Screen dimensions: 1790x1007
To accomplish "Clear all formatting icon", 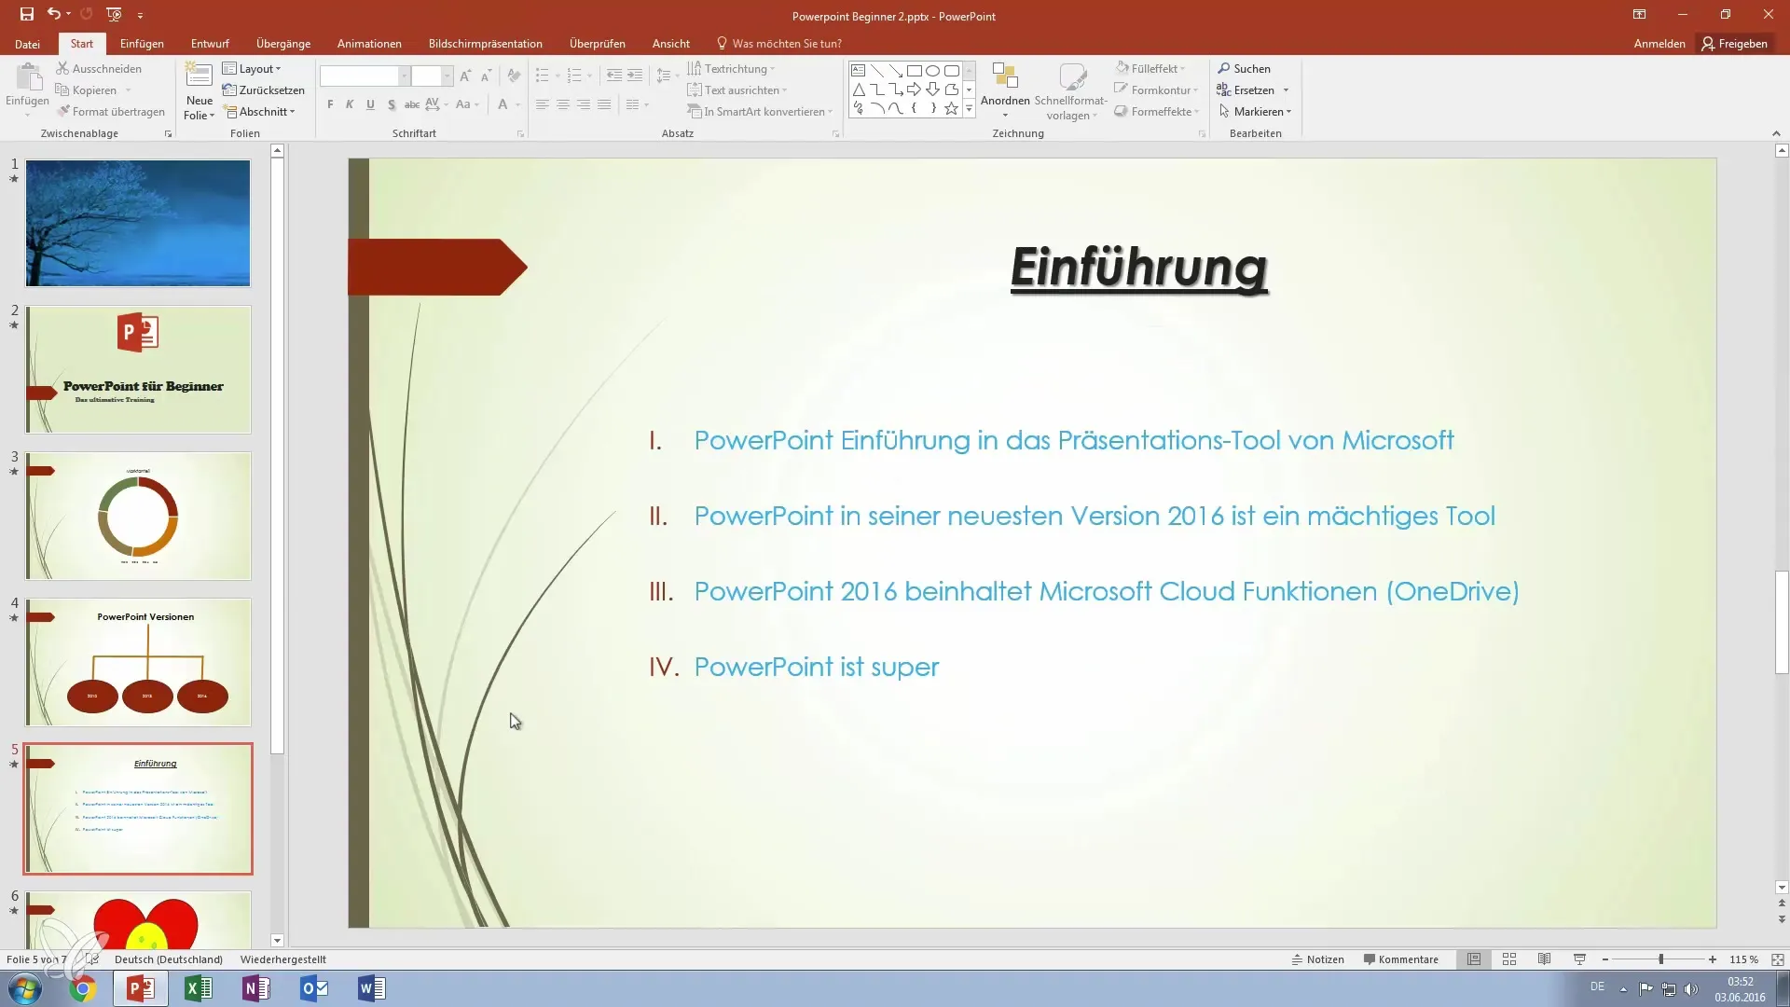I will 514,76.
